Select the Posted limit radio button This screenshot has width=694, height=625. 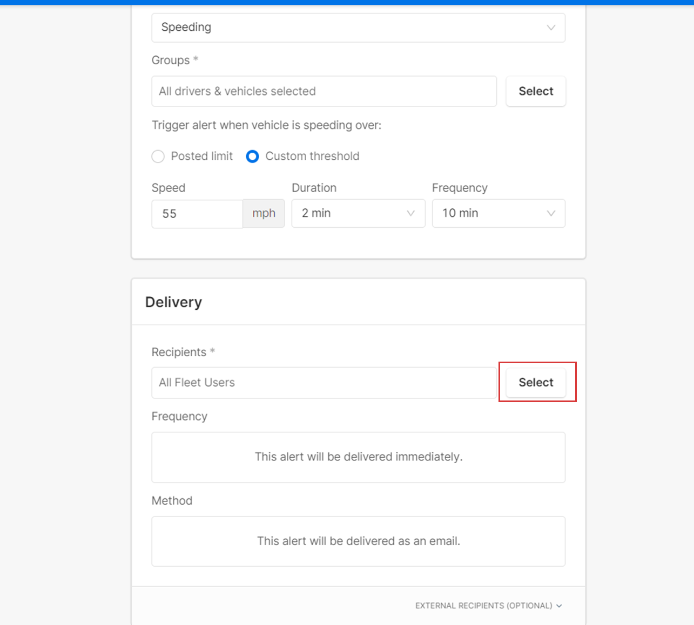click(x=158, y=157)
